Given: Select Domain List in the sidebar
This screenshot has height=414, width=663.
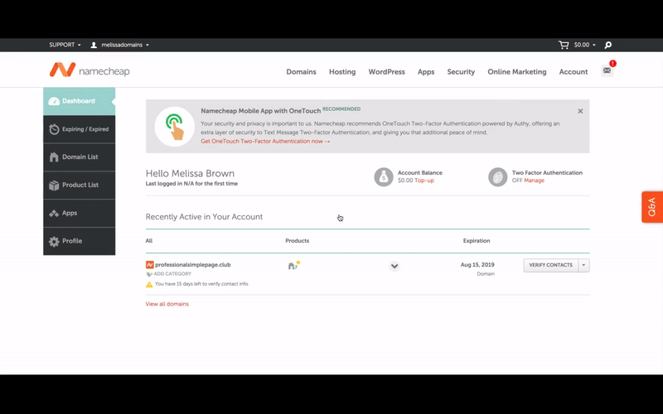Looking at the screenshot, I should (80, 157).
